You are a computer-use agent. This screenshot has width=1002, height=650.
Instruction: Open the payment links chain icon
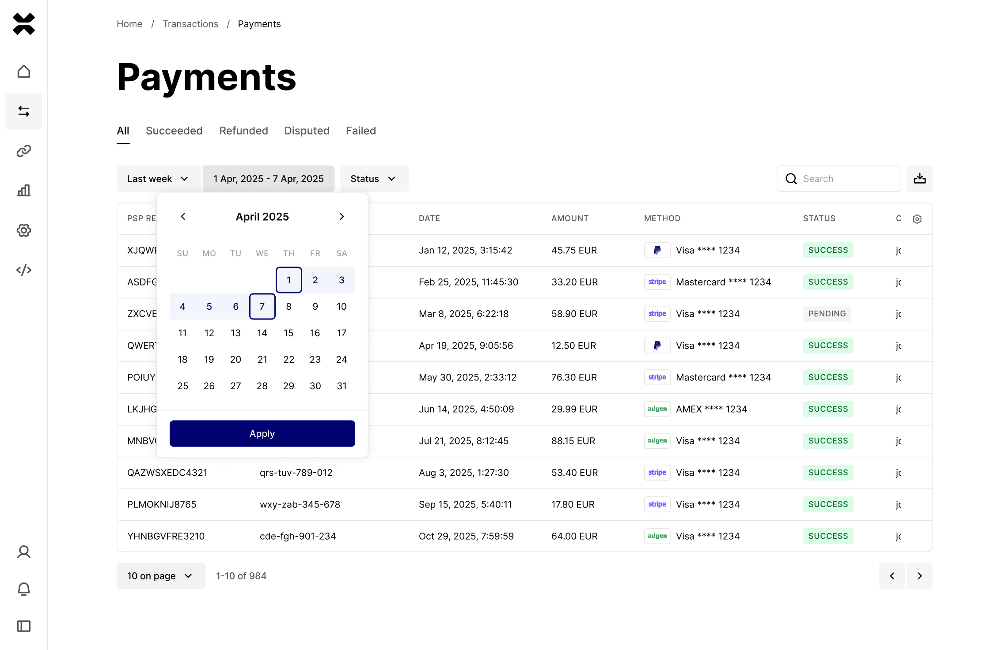tap(24, 151)
